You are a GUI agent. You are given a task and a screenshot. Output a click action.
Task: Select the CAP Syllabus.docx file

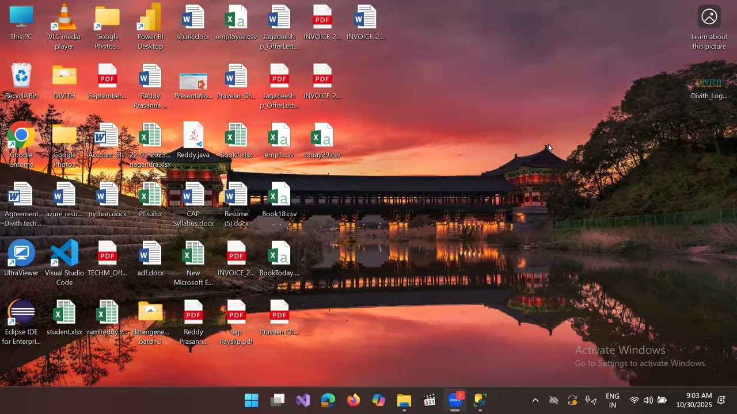click(x=193, y=204)
